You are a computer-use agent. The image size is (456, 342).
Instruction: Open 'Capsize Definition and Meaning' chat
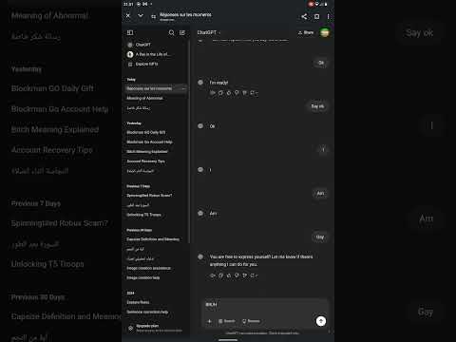(x=153, y=239)
